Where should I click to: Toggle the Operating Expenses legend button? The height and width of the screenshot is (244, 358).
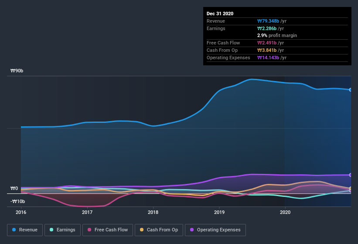coord(215,230)
